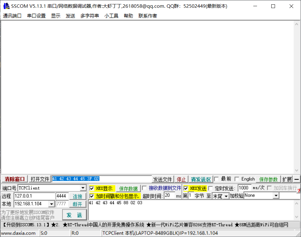Click 保存参数 to save parameters
301x237 pixels.
pyautogui.click(x=268, y=179)
